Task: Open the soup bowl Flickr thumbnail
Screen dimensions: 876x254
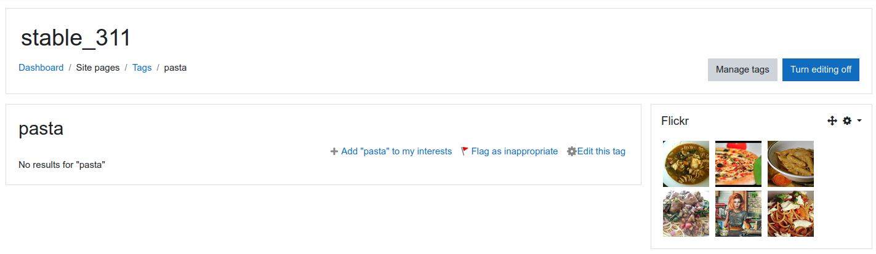Action: point(686,164)
